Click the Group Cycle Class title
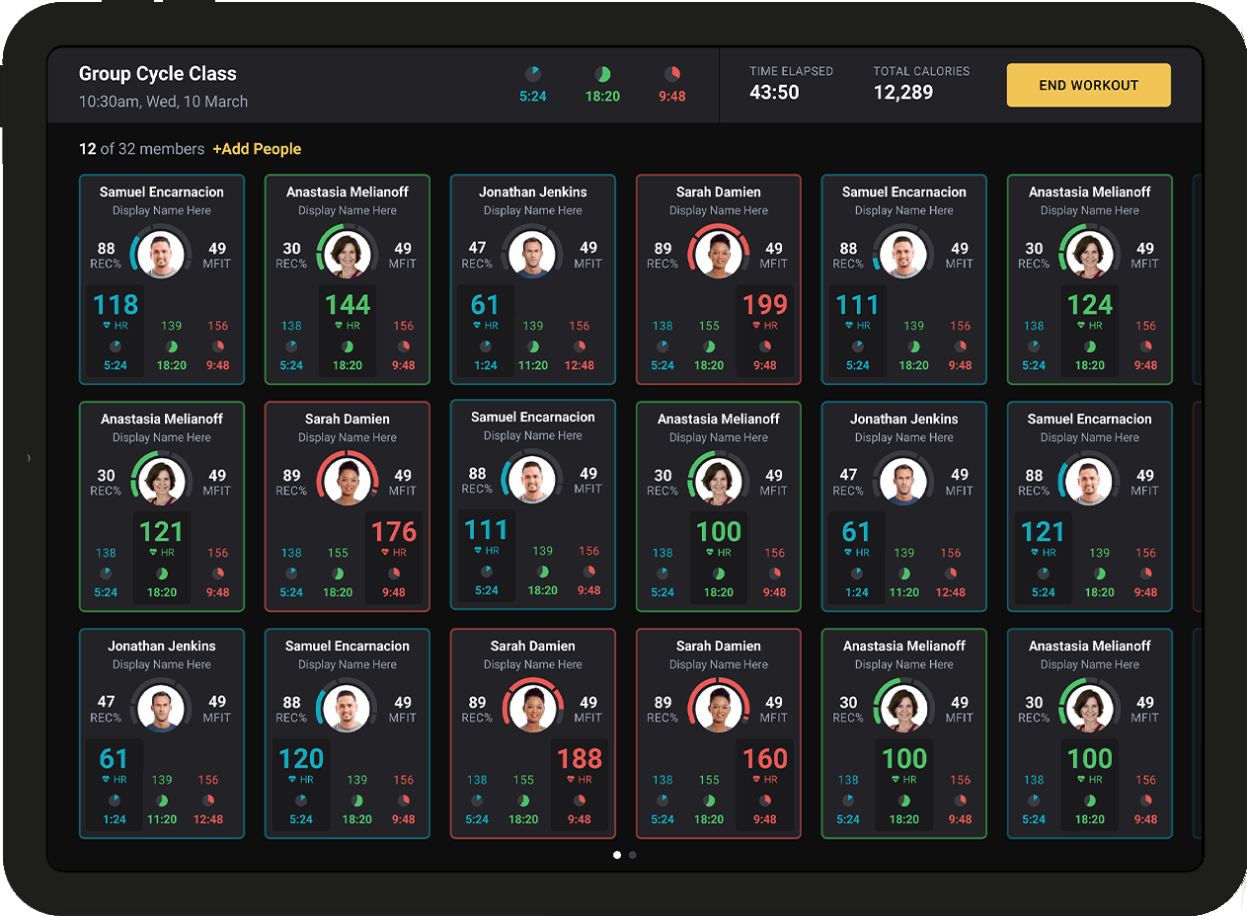Image resolution: width=1247 pixels, height=916 pixels. [158, 74]
